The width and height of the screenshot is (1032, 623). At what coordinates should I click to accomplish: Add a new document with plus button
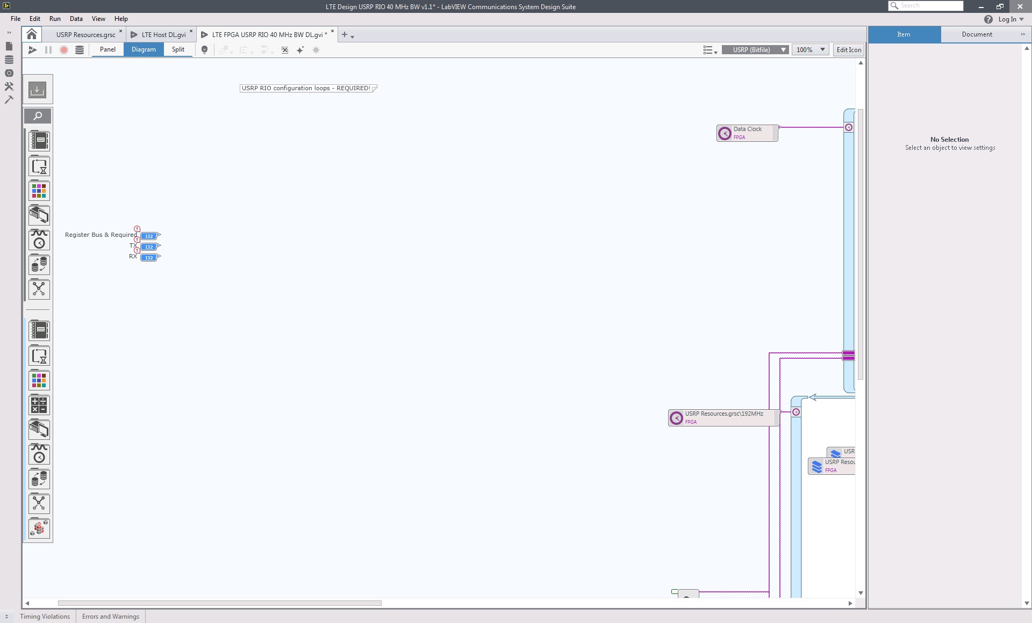click(345, 34)
